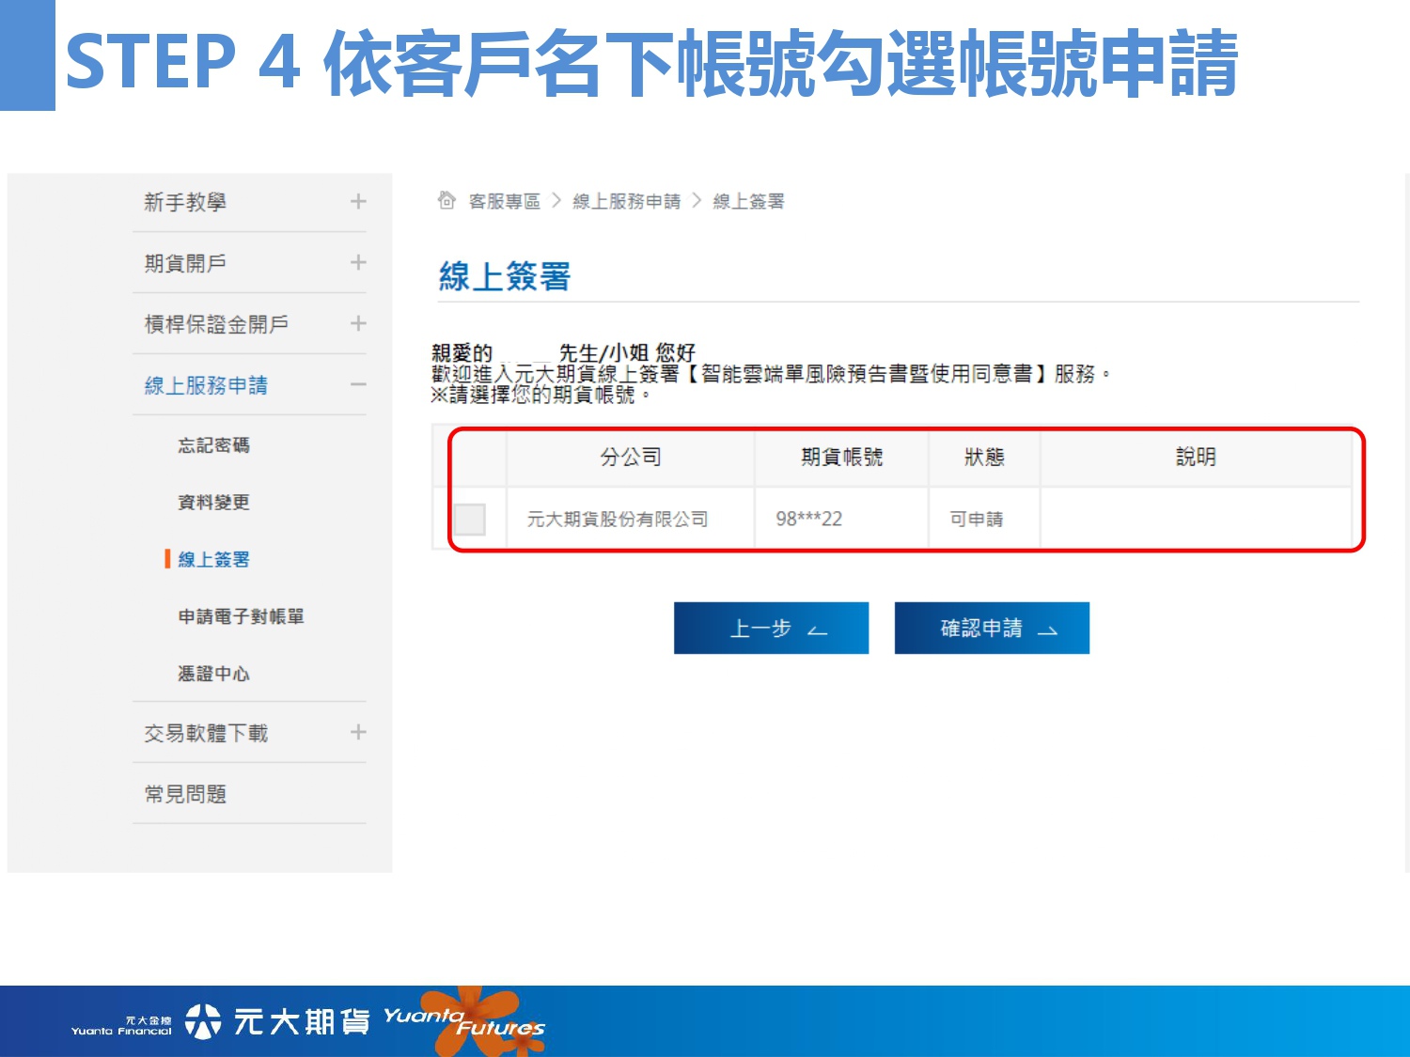Click the 上一步 back button
1410x1057 pixels.
(x=771, y=628)
